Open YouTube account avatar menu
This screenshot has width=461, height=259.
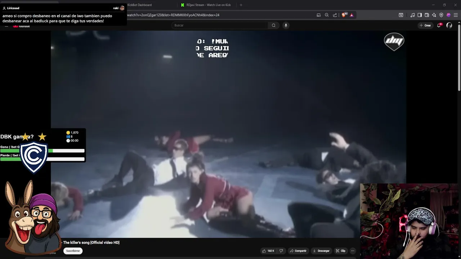(x=449, y=25)
